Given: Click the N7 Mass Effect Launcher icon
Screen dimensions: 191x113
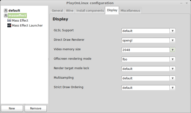Looking at the screenshot, I should point(9,25).
